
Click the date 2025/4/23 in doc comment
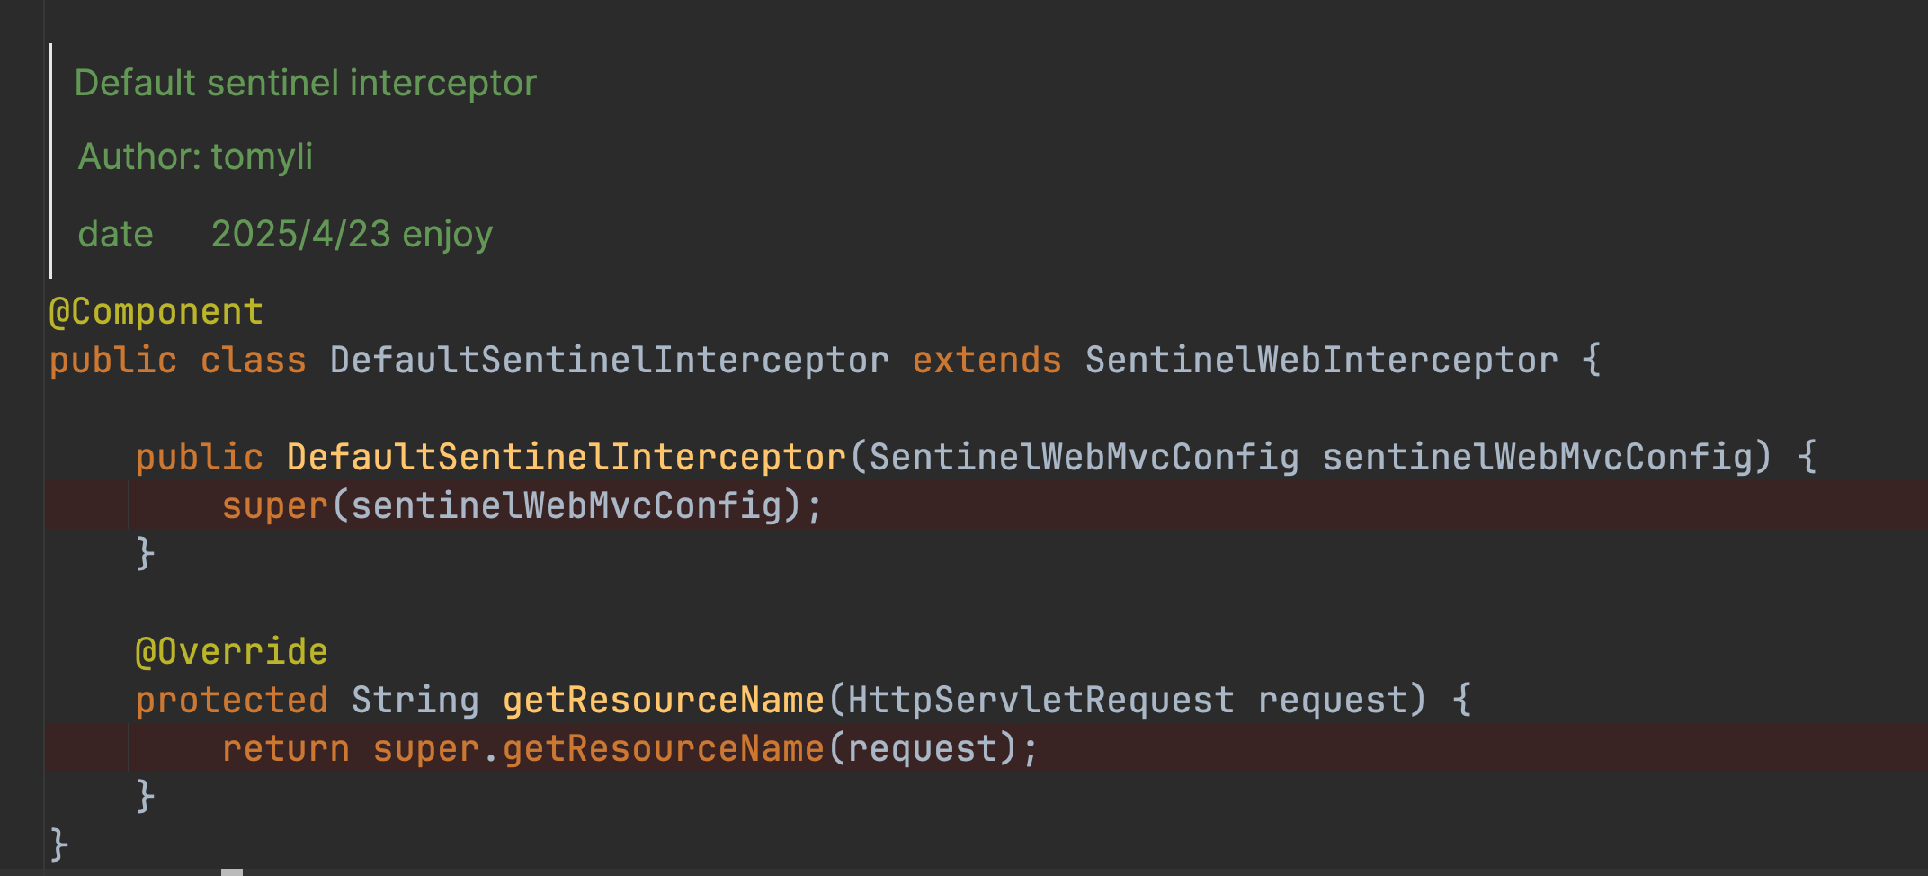(x=300, y=234)
